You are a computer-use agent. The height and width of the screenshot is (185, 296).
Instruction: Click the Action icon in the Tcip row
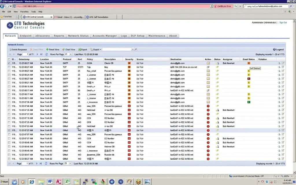[x=208, y=67]
